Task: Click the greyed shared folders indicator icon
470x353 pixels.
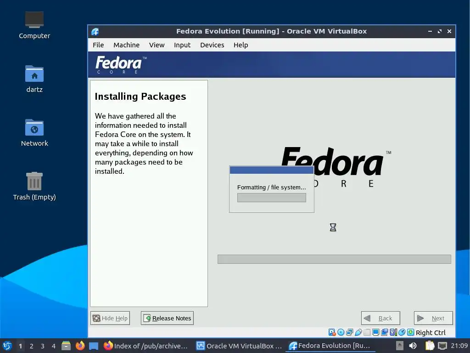Action: 367,332
